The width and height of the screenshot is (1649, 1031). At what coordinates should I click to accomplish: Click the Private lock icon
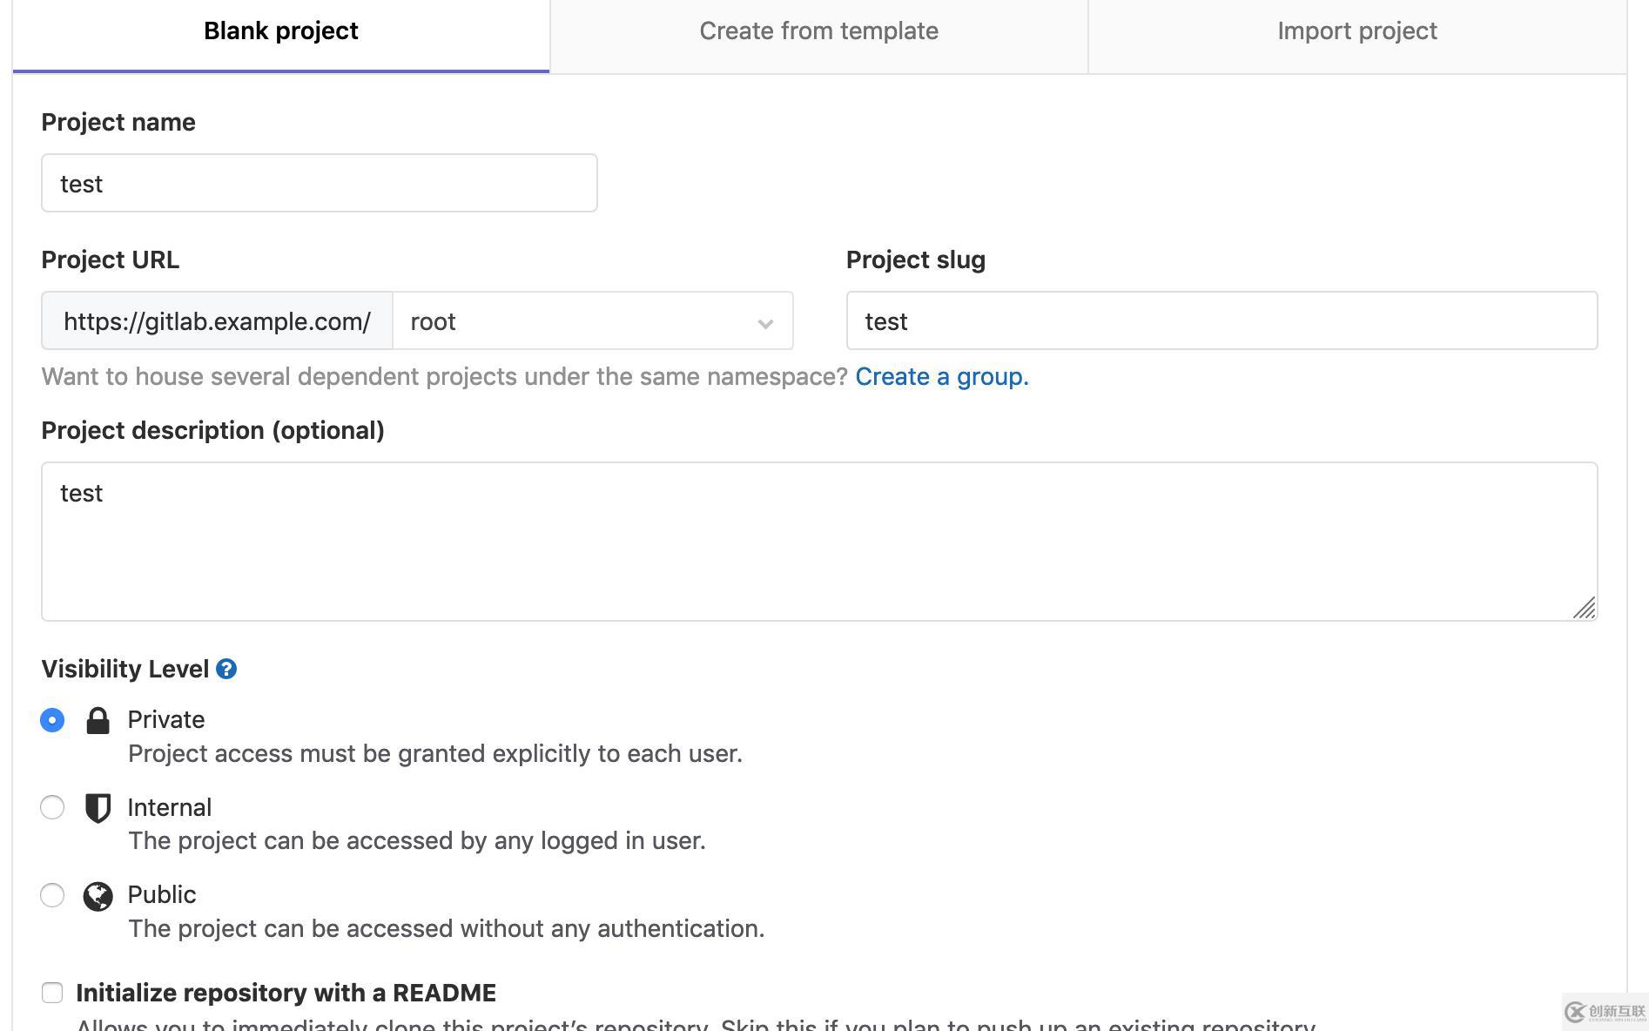click(98, 720)
